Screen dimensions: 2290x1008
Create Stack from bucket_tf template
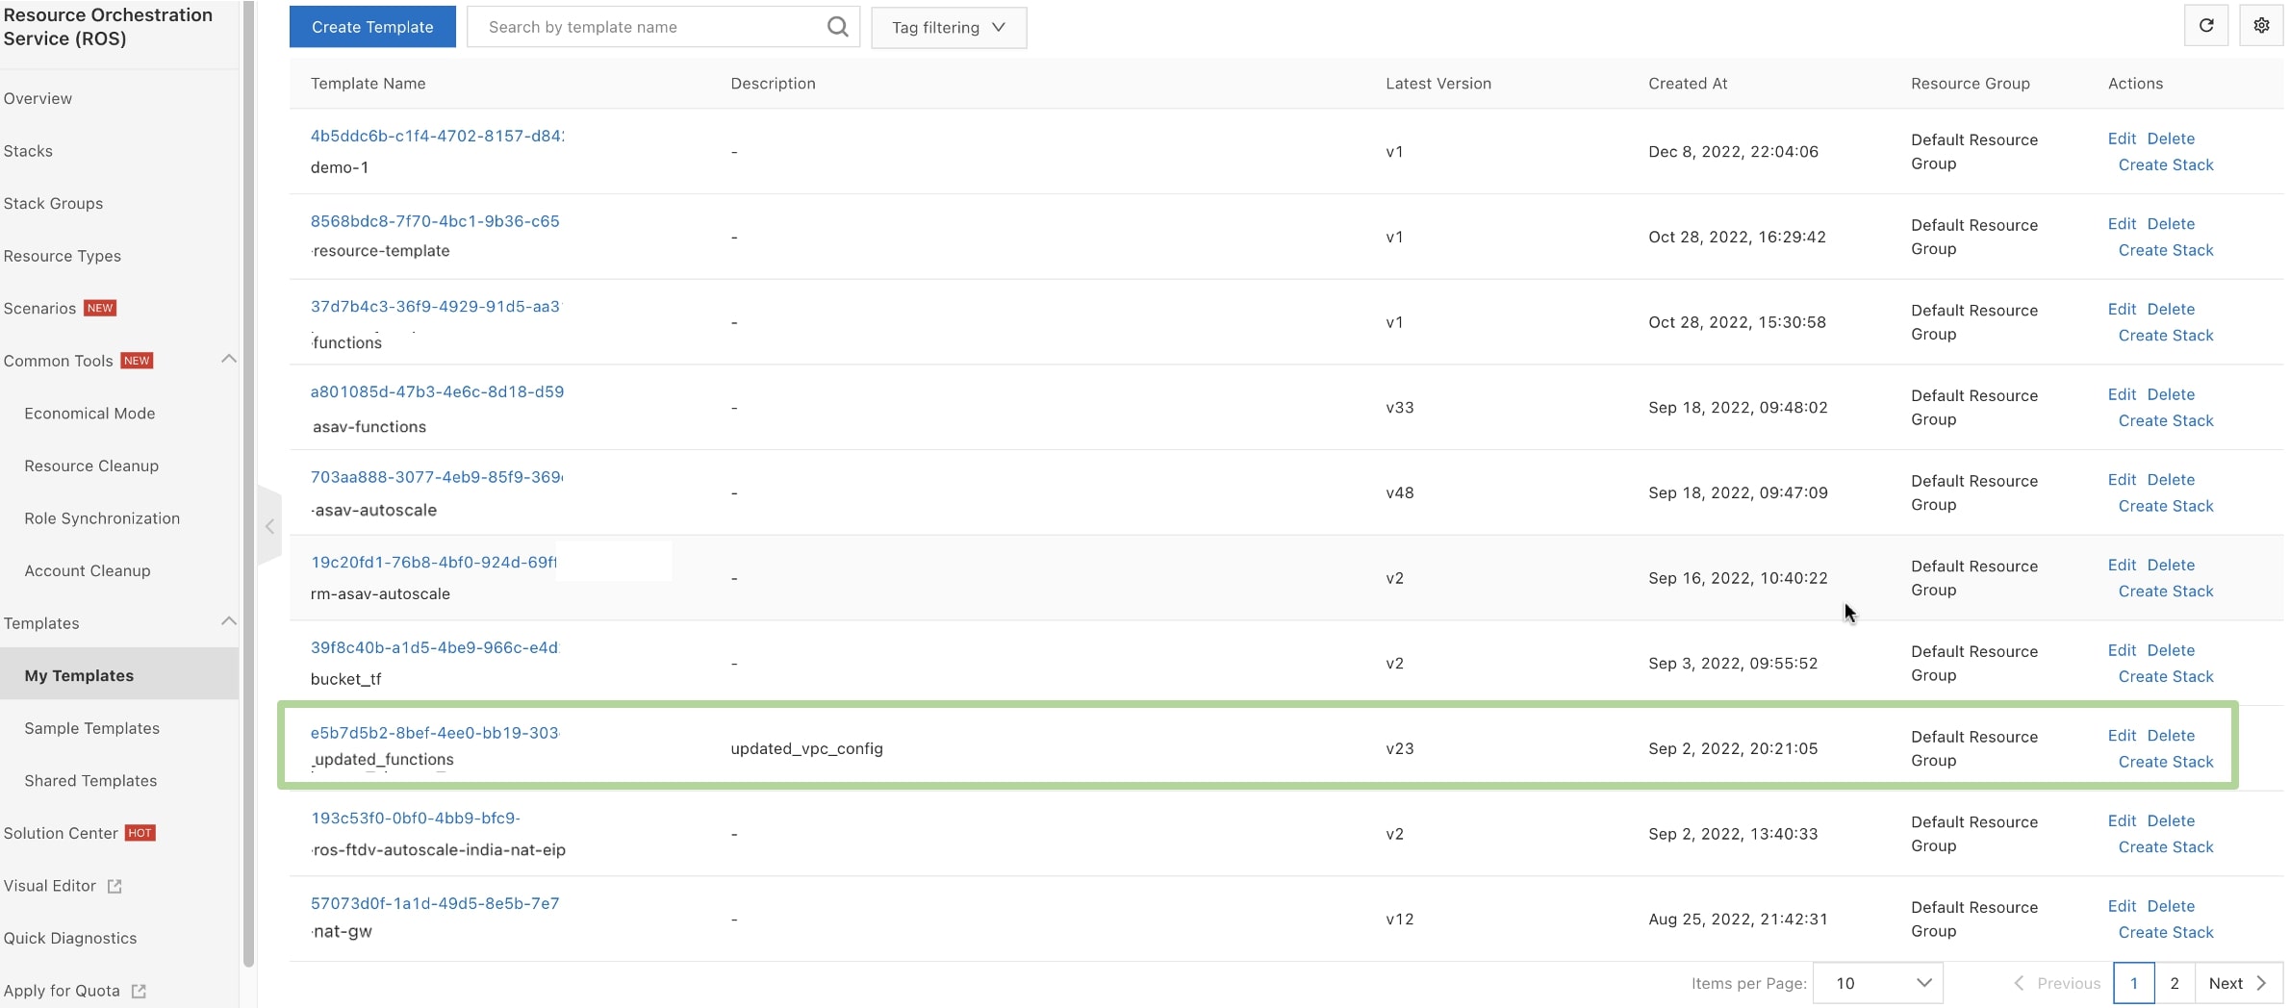2166,676
